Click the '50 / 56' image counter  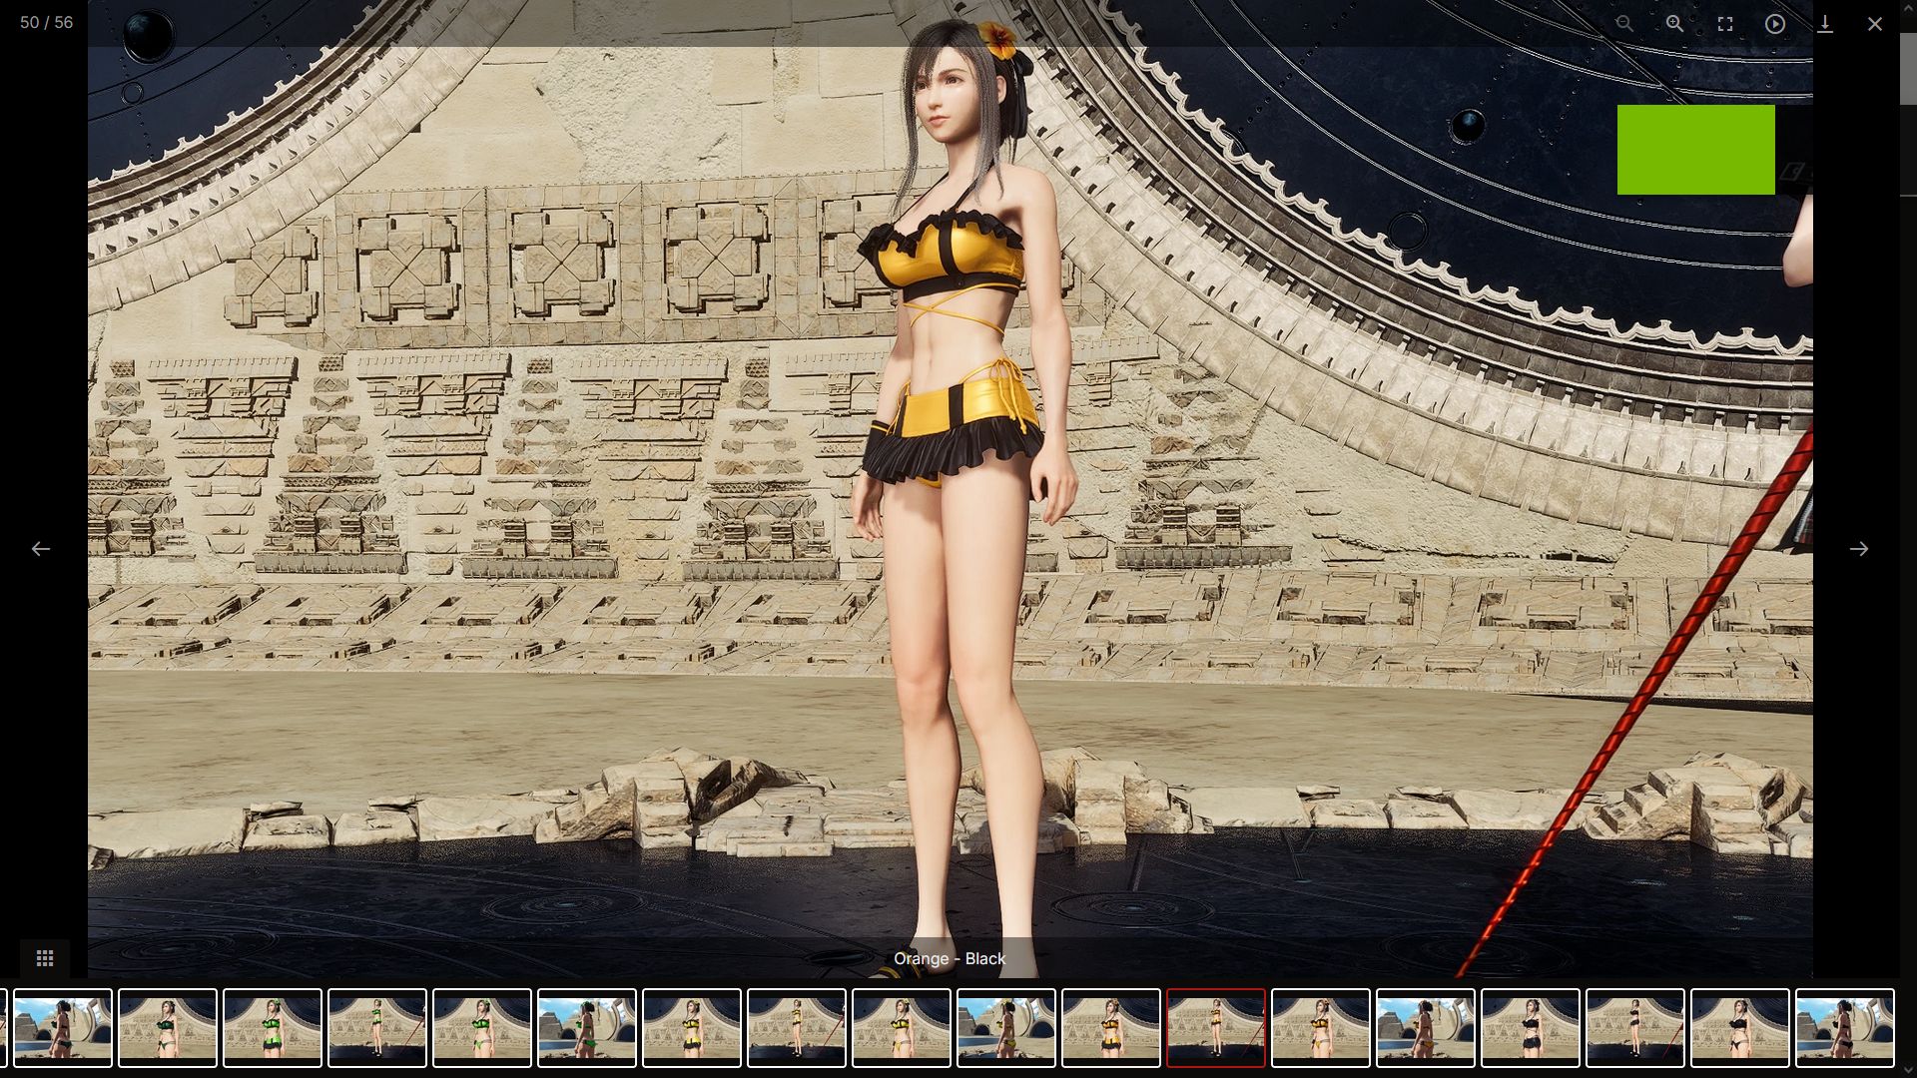(x=46, y=22)
